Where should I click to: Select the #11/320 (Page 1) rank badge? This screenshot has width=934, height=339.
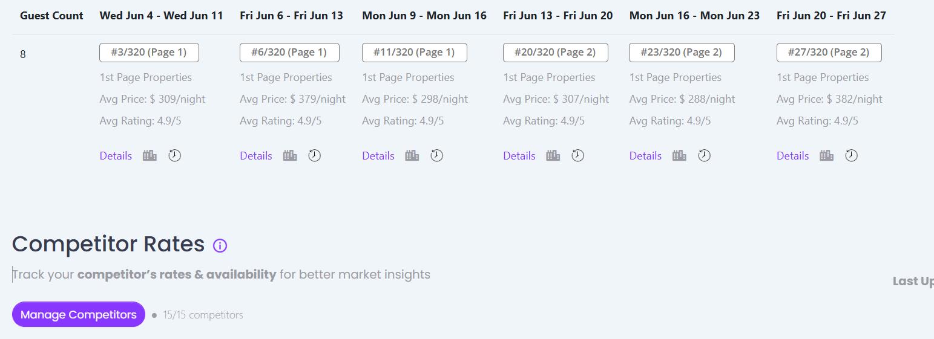coord(414,53)
